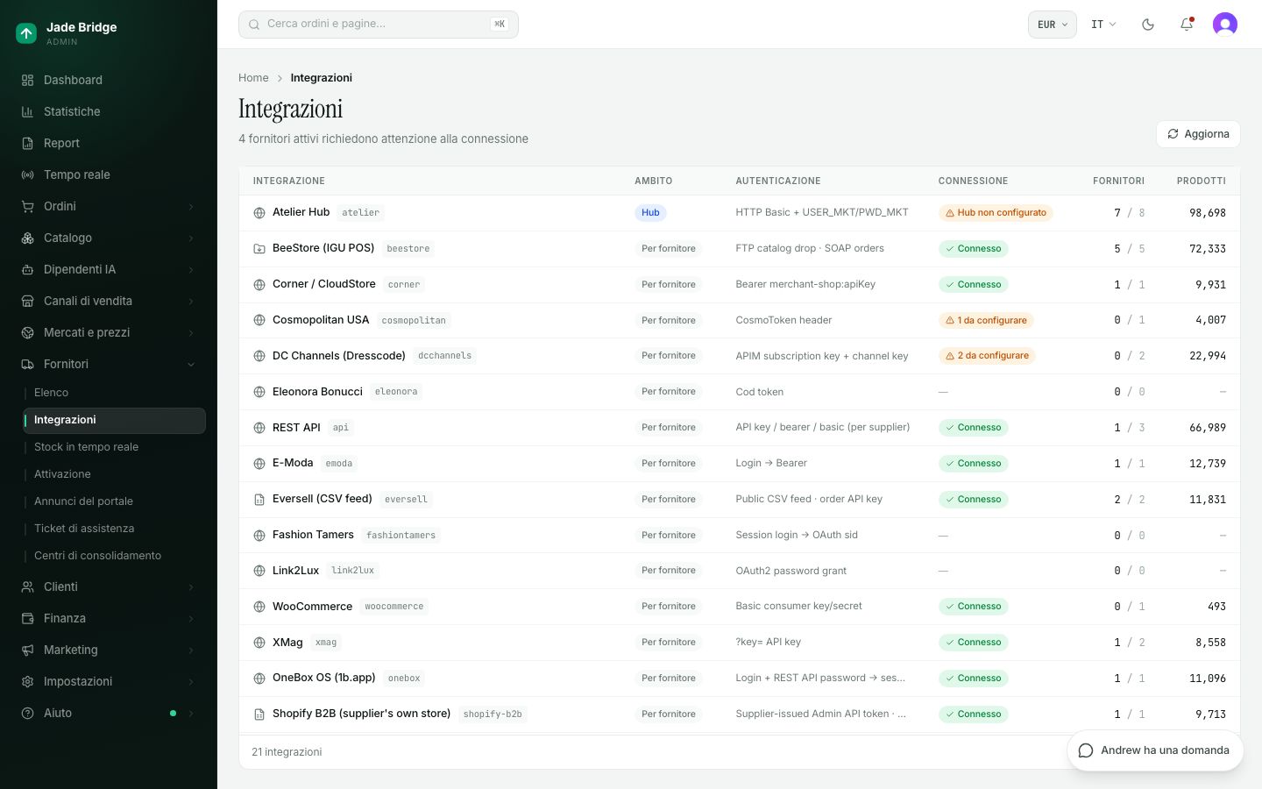Open Ticket di assistenza submenu
The width and height of the screenshot is (1262, 789).
click(114, 529)
